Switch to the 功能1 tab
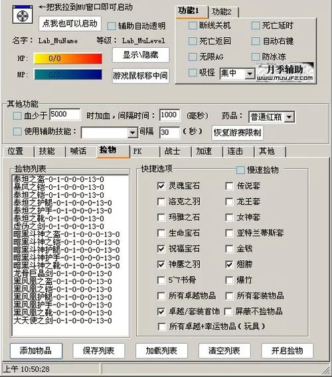332x377 pixels. coord(192,11)
